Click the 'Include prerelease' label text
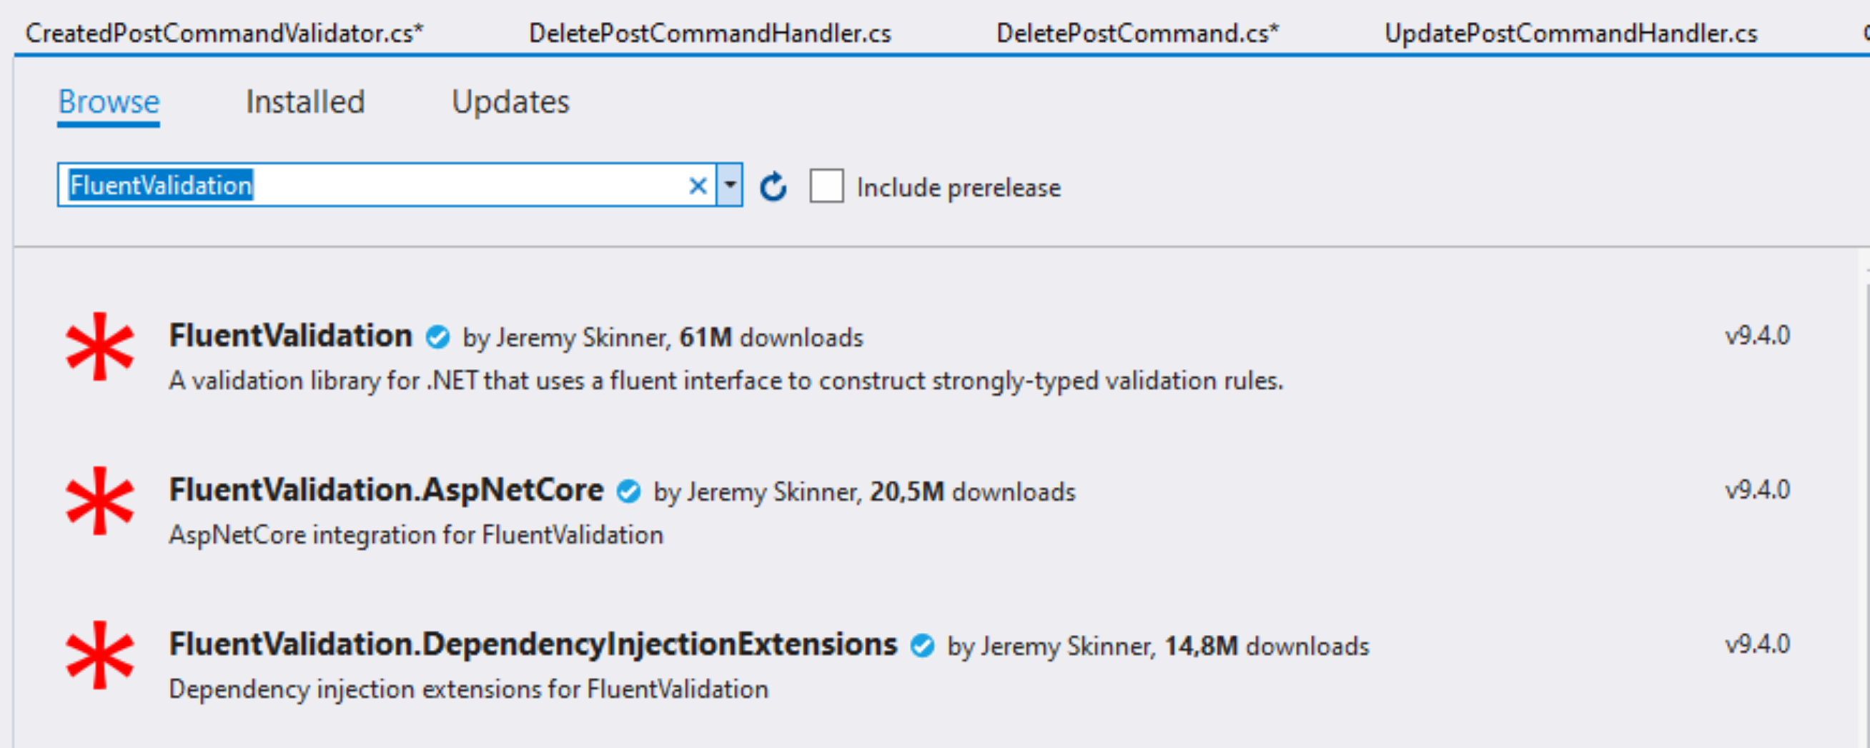Viewport: 1870px width, 748px height. (958, 188)
